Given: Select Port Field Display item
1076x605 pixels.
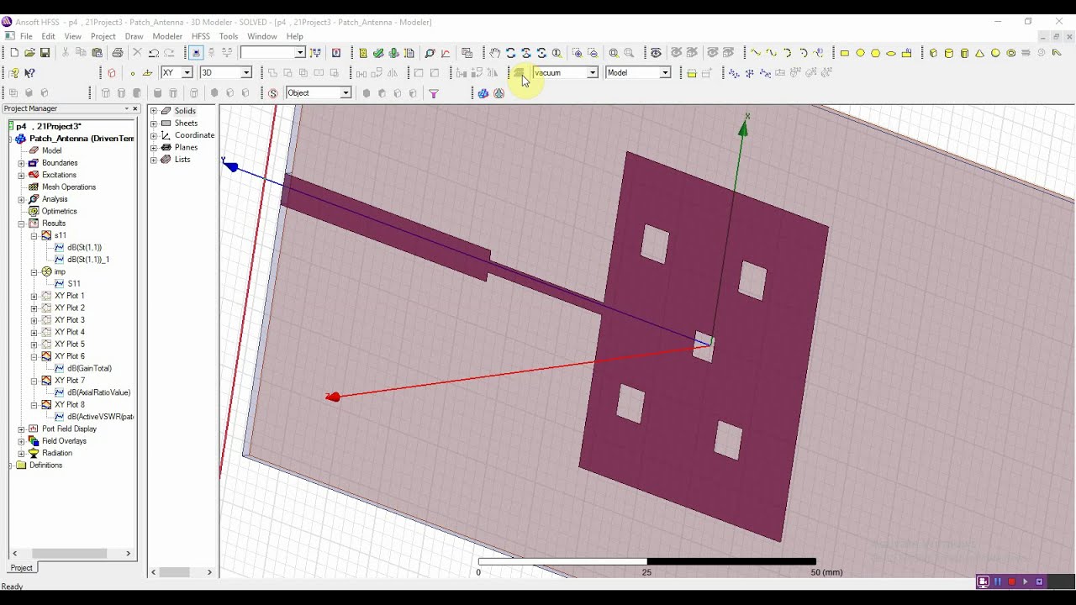Looking at the screenshot, I should [x=69, y=429].
